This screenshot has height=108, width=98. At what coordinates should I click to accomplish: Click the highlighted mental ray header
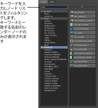click(x=54, y=47)
